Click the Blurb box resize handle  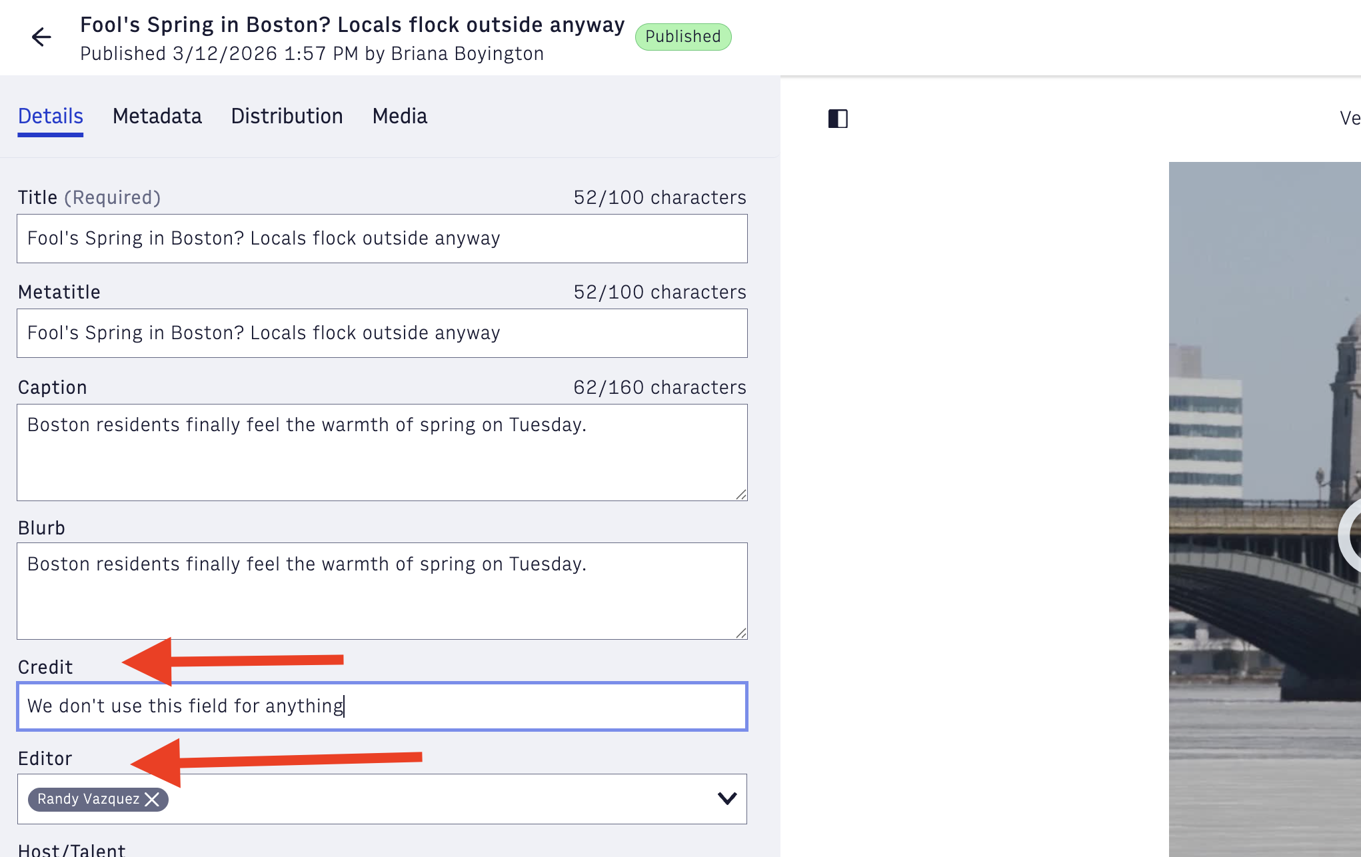click(x=741, y=633)
